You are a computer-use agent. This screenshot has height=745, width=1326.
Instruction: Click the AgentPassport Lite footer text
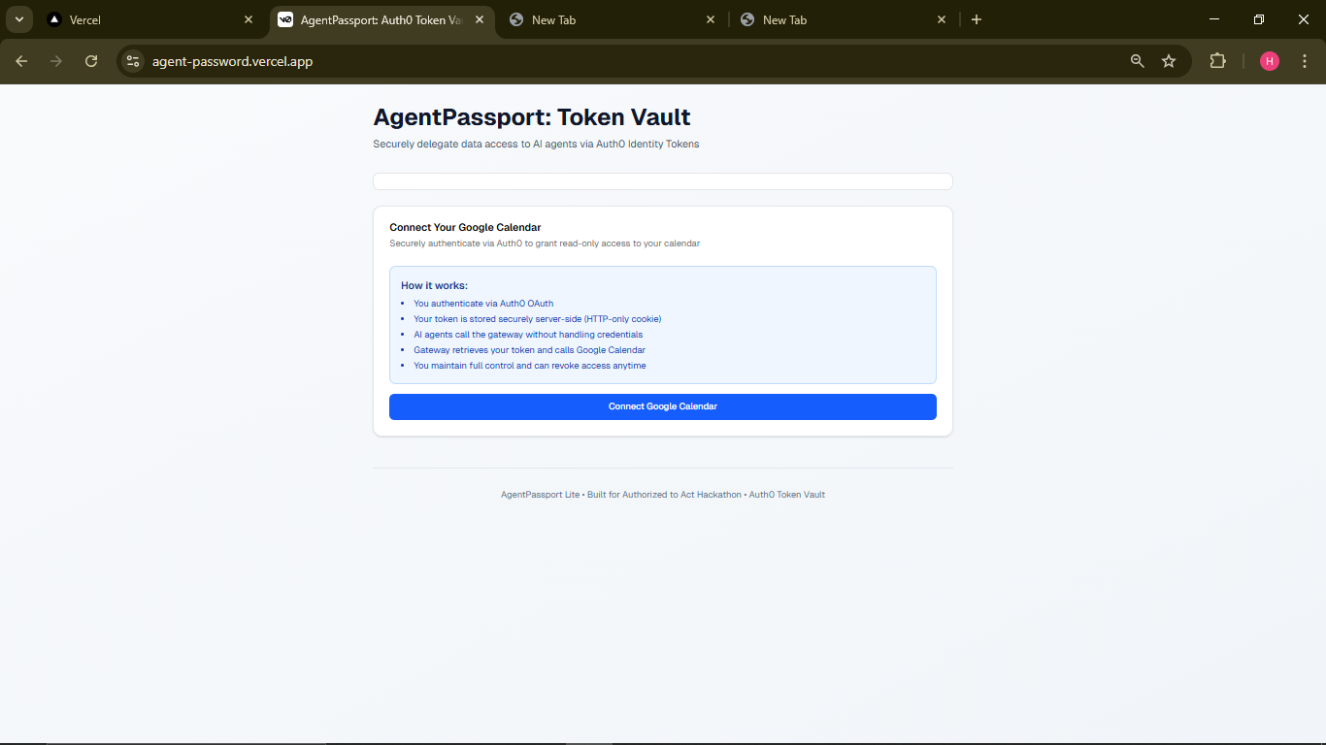coord(663,495)
